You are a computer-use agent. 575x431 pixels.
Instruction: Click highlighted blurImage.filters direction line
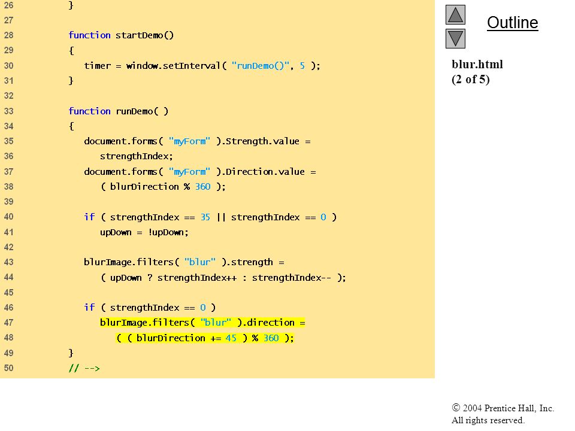202,323
